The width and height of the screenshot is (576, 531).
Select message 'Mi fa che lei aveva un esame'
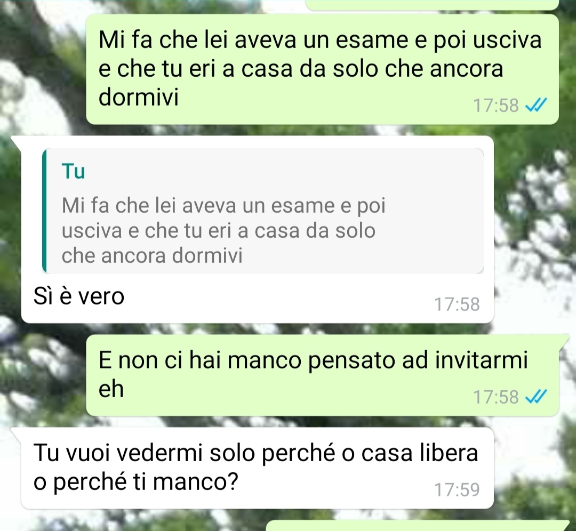[322, 69]
